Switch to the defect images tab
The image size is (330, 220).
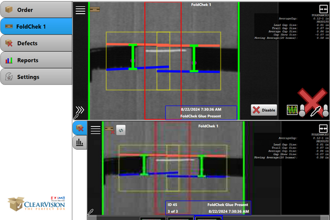coord(80,128)
